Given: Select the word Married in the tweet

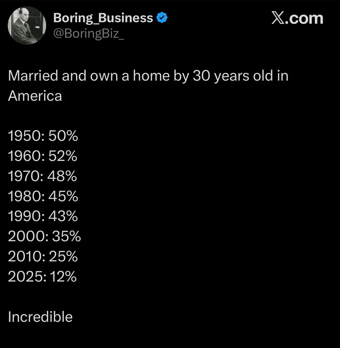Looking at the screenshot, I should pyautogui.click(x=33, y=76).
